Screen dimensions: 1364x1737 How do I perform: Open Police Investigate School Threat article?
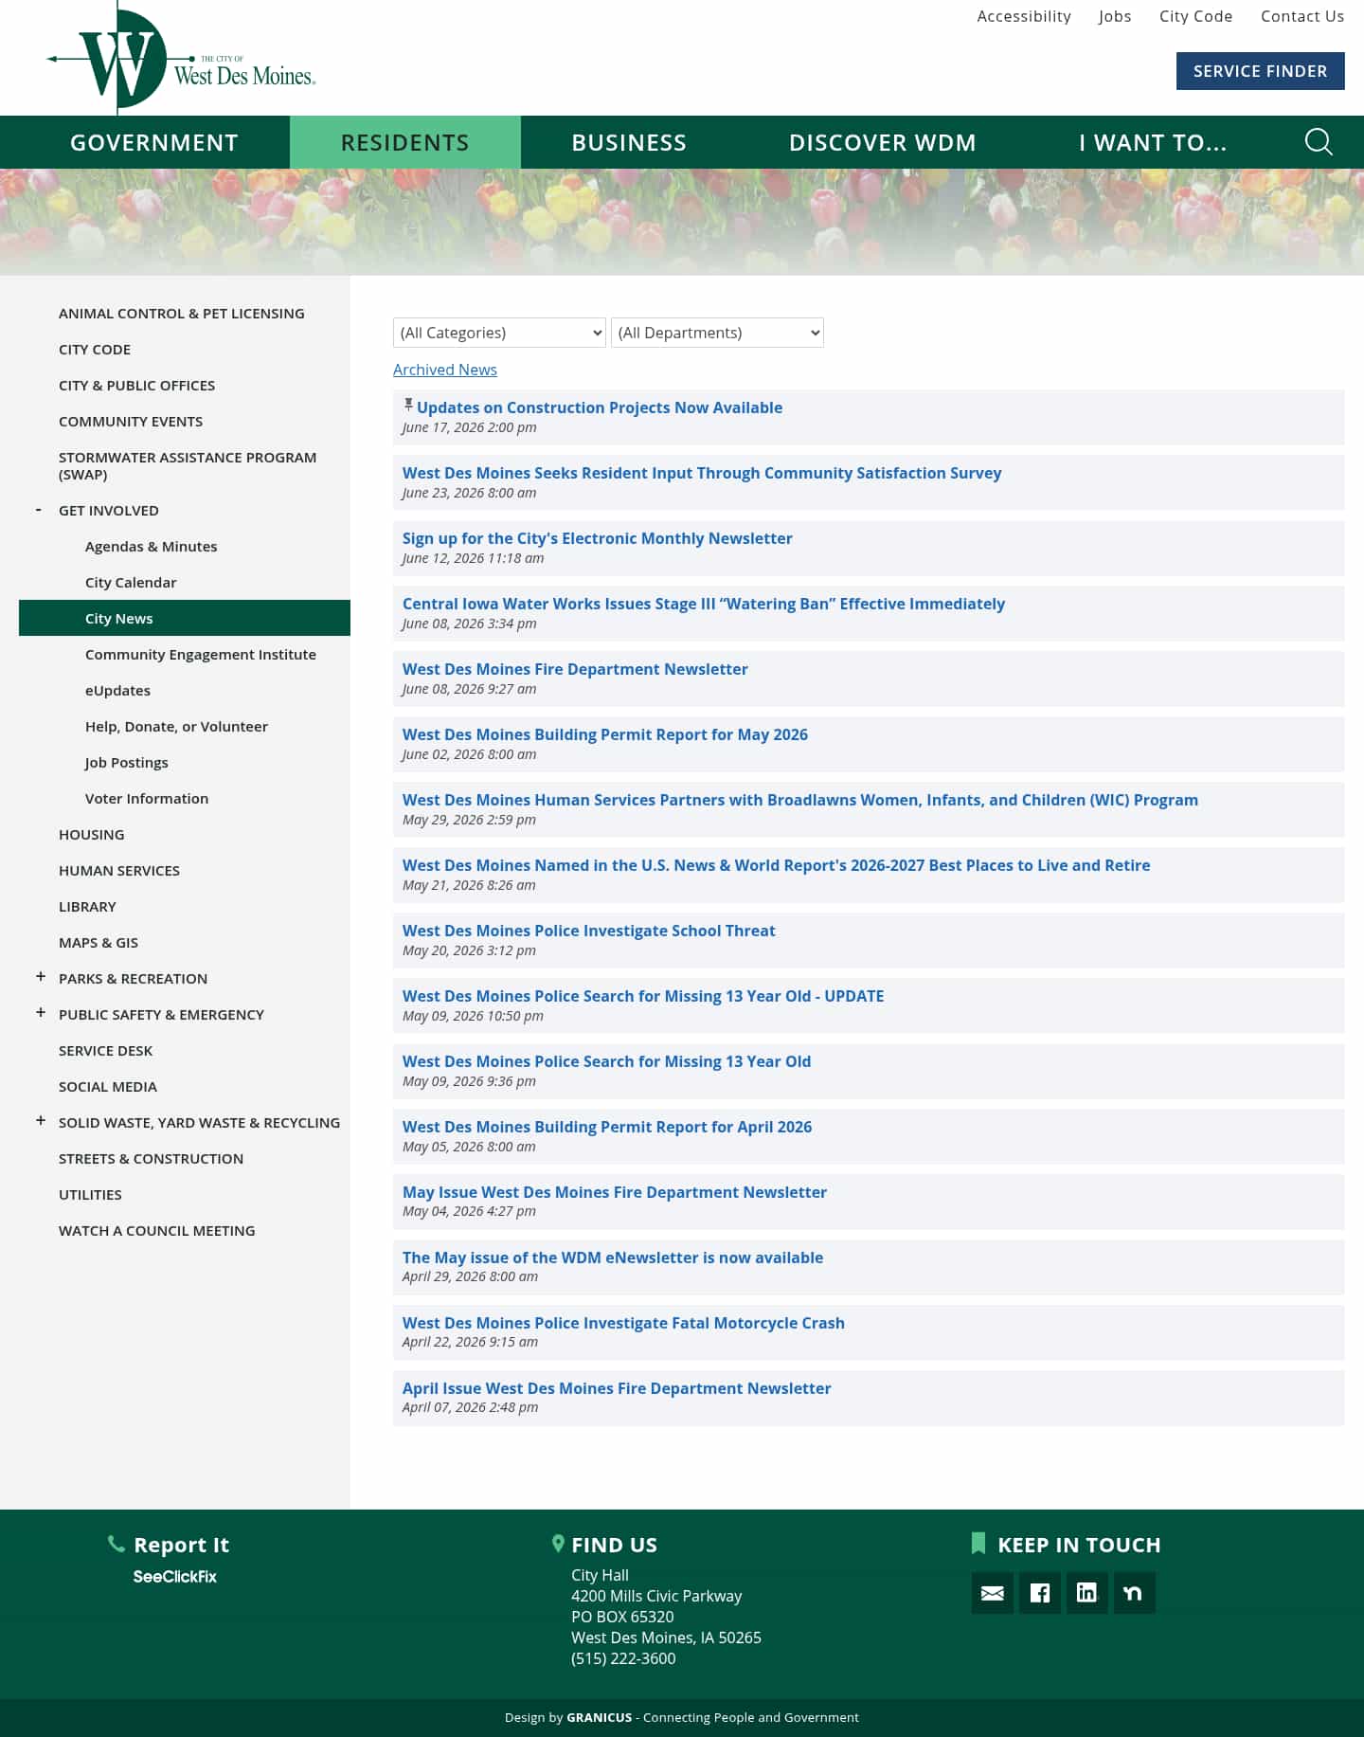(x=589, y=931)
